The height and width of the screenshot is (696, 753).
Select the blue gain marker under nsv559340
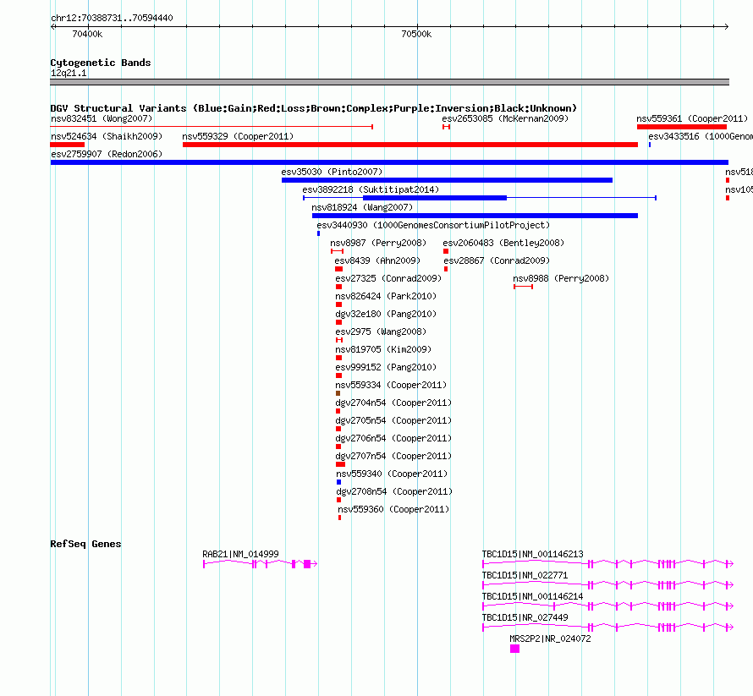[x=339, y=482]
